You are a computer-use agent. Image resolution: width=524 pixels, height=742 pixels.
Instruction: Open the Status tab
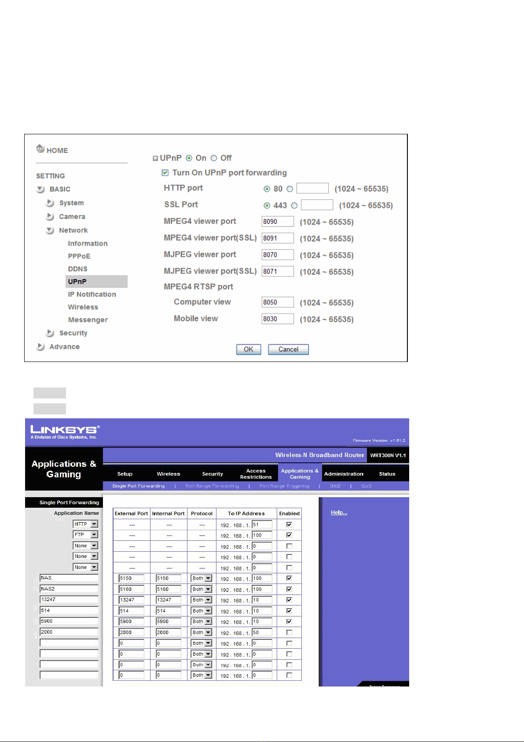(x=387, y=474)
